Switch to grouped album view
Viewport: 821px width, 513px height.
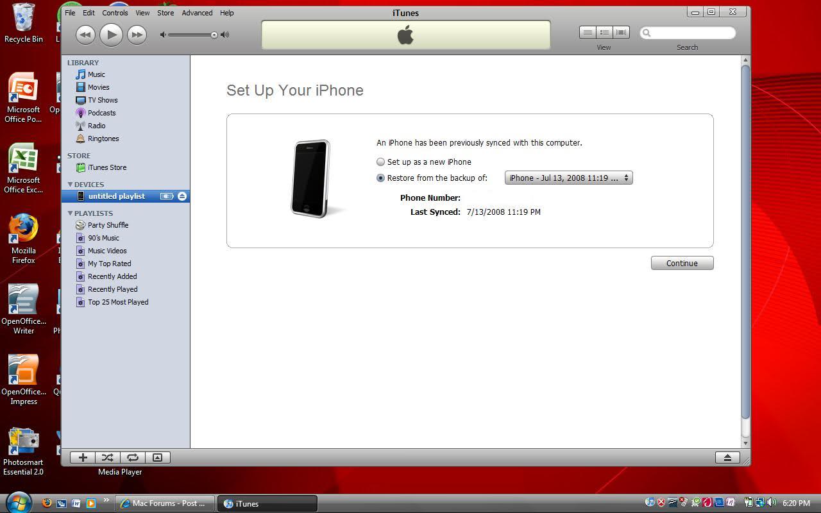[604, 32]
